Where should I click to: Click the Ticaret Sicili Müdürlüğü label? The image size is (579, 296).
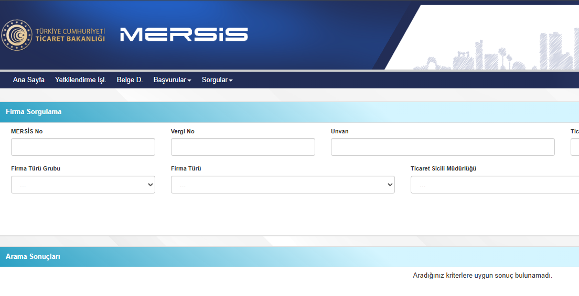tap(444, 168)
